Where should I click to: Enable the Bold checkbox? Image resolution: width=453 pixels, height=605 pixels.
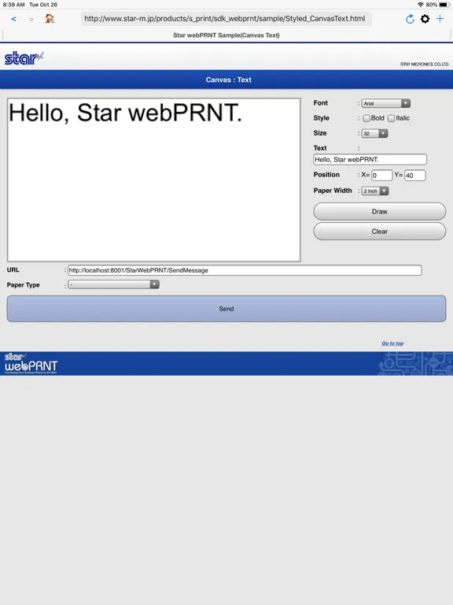(x=366, y=118)
